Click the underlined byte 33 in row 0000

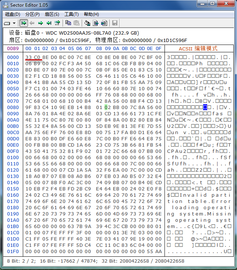28,57
